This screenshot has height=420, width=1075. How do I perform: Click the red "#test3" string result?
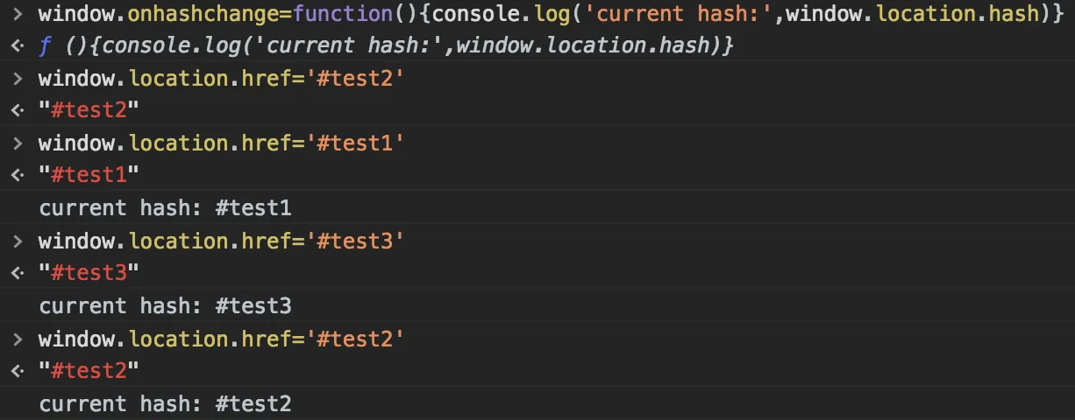click(x=89, y=273)
